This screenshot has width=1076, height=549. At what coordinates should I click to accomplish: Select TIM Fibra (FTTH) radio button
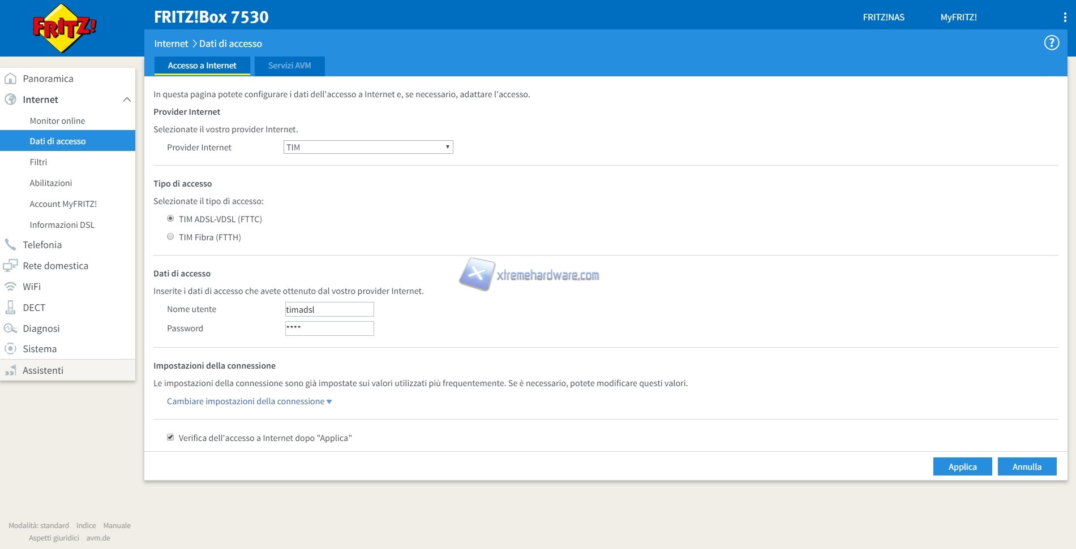(170, 237)
